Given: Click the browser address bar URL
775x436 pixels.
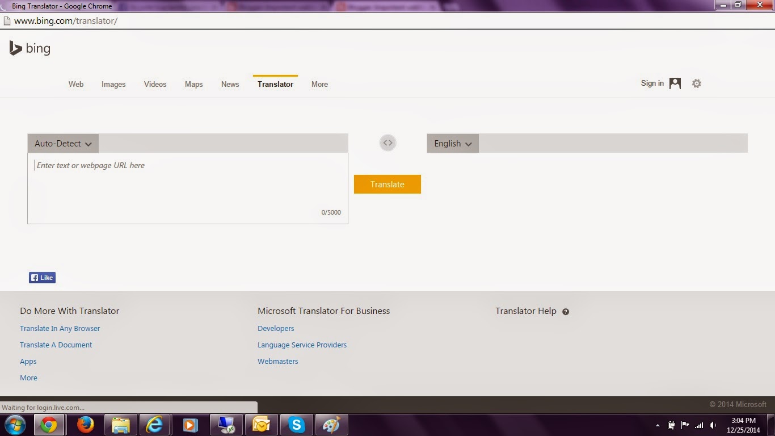Looking at the screenshot, I should [x=66, y=21].
